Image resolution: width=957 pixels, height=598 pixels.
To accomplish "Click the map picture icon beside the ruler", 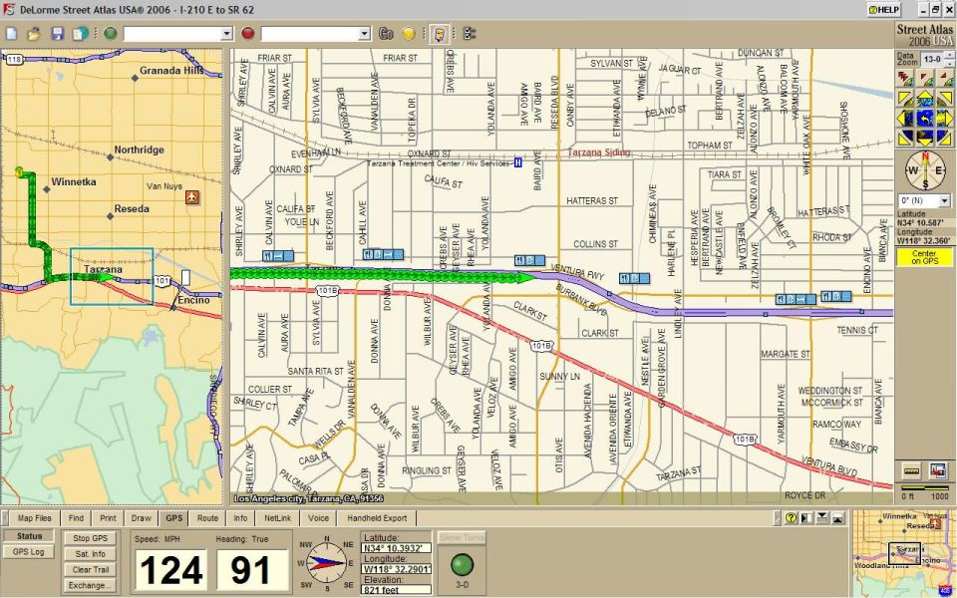I will (938, 471).
